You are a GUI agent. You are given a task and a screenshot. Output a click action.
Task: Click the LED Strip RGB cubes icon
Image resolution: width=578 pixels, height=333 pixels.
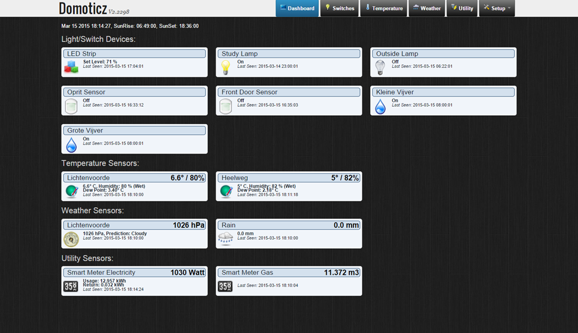coord(71,67)
